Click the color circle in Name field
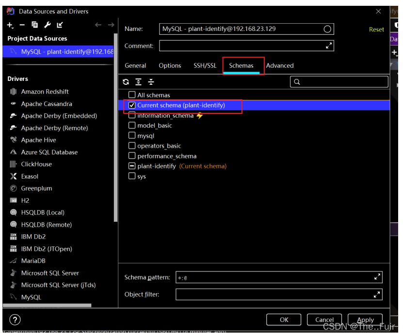Image resolution: width=403 pixels, height=335 pixels. pos(327,29)
